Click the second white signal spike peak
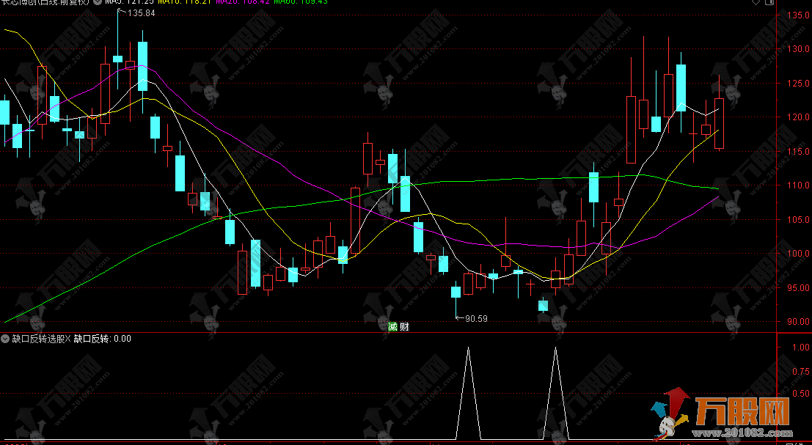This screenshot has height=445, width=812. [555, 349]
